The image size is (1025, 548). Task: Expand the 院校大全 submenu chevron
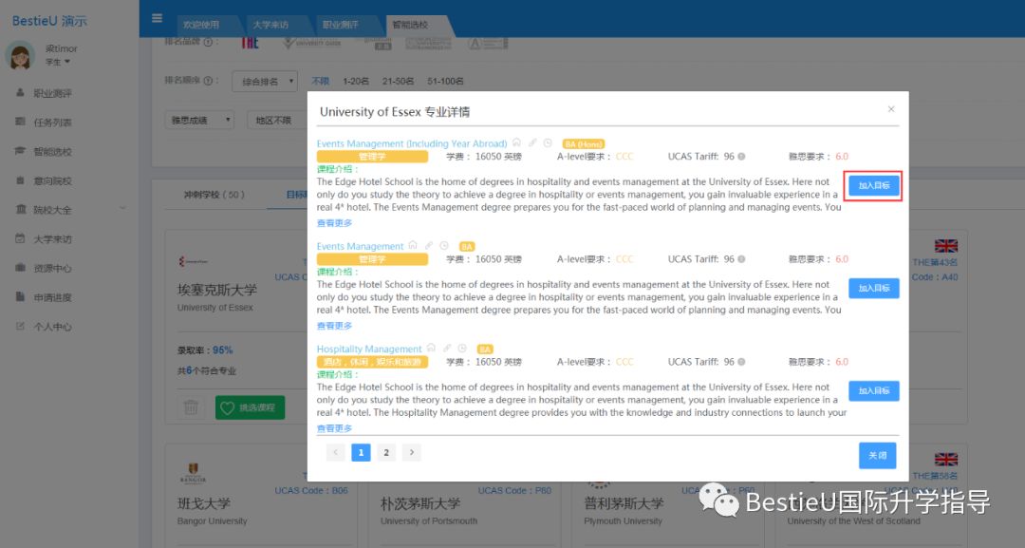coord(122,209)
